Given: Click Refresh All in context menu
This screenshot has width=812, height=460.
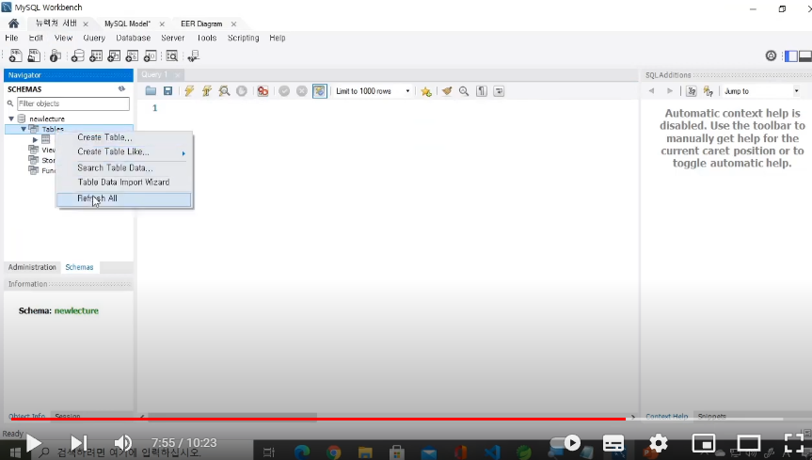Looking at the screenshot, I should point(124,198).
